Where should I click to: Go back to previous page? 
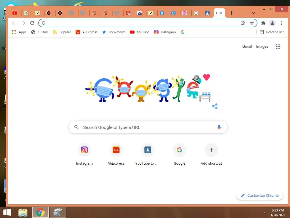[x=14, y=23]
